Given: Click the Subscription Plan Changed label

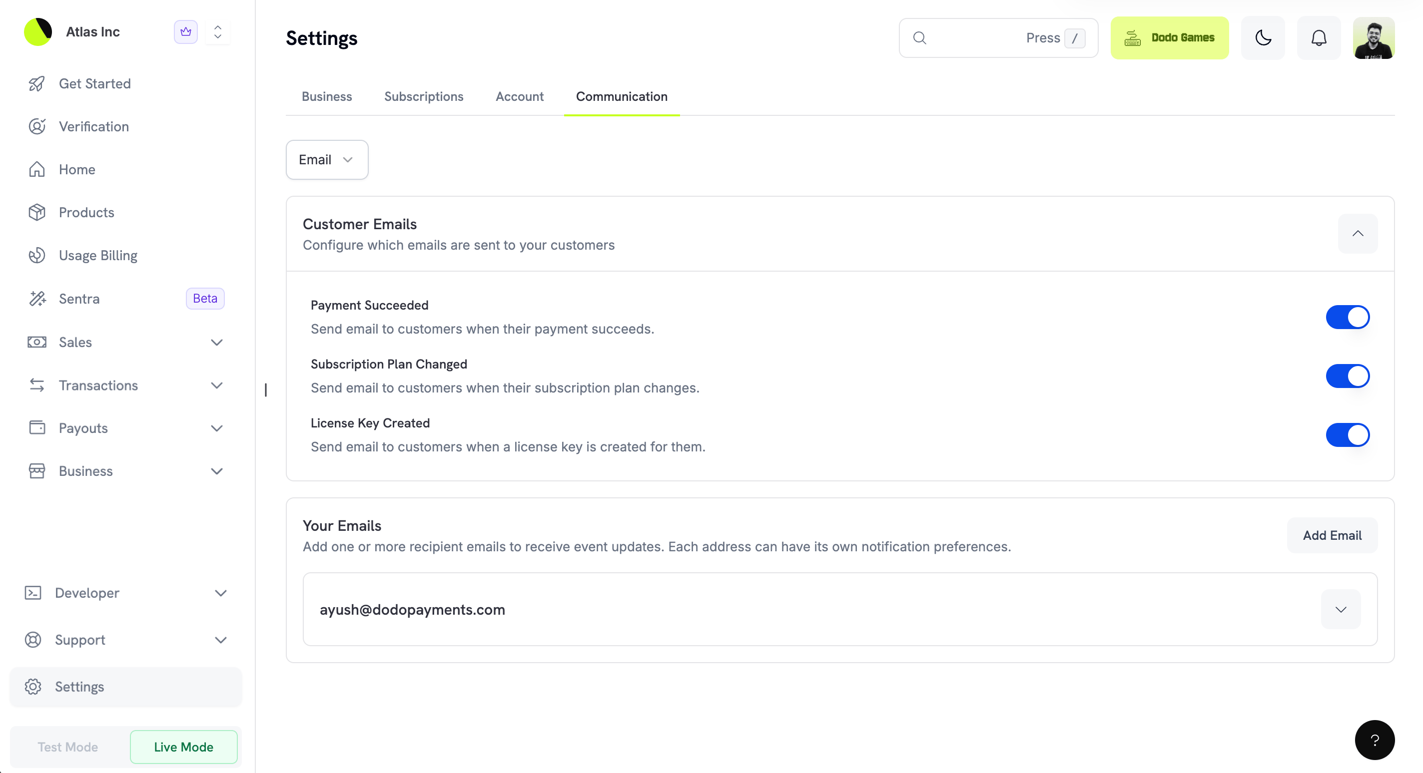Looking at the screenshot, I should coord(389,364).
